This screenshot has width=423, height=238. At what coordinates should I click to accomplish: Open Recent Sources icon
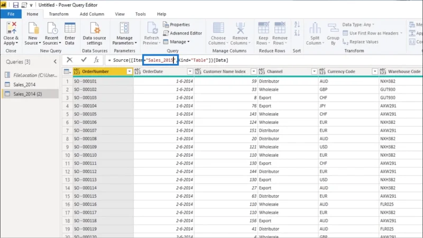[x=51, y=28]
